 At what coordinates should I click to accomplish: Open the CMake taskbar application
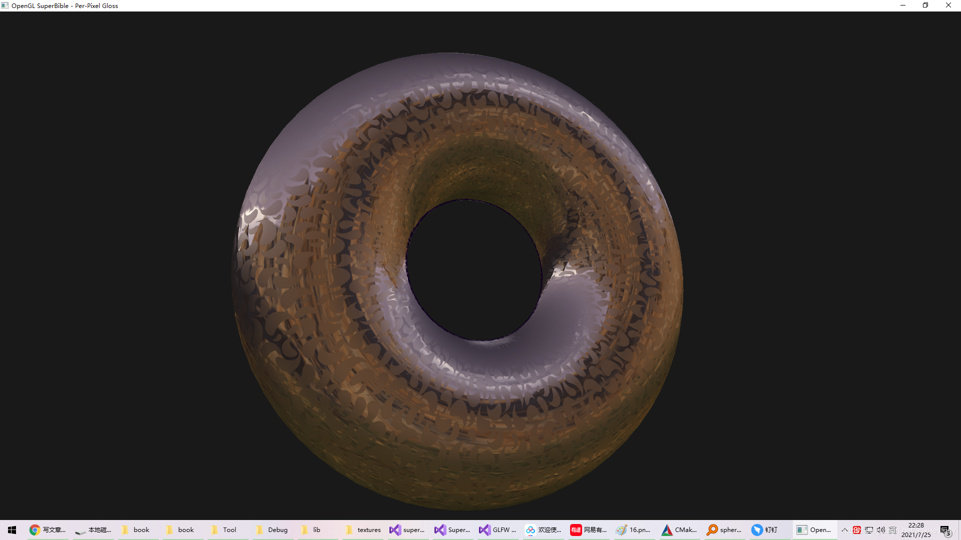[679, 530]
